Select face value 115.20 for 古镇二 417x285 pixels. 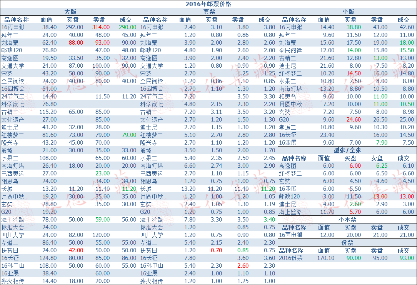point(48,112)
